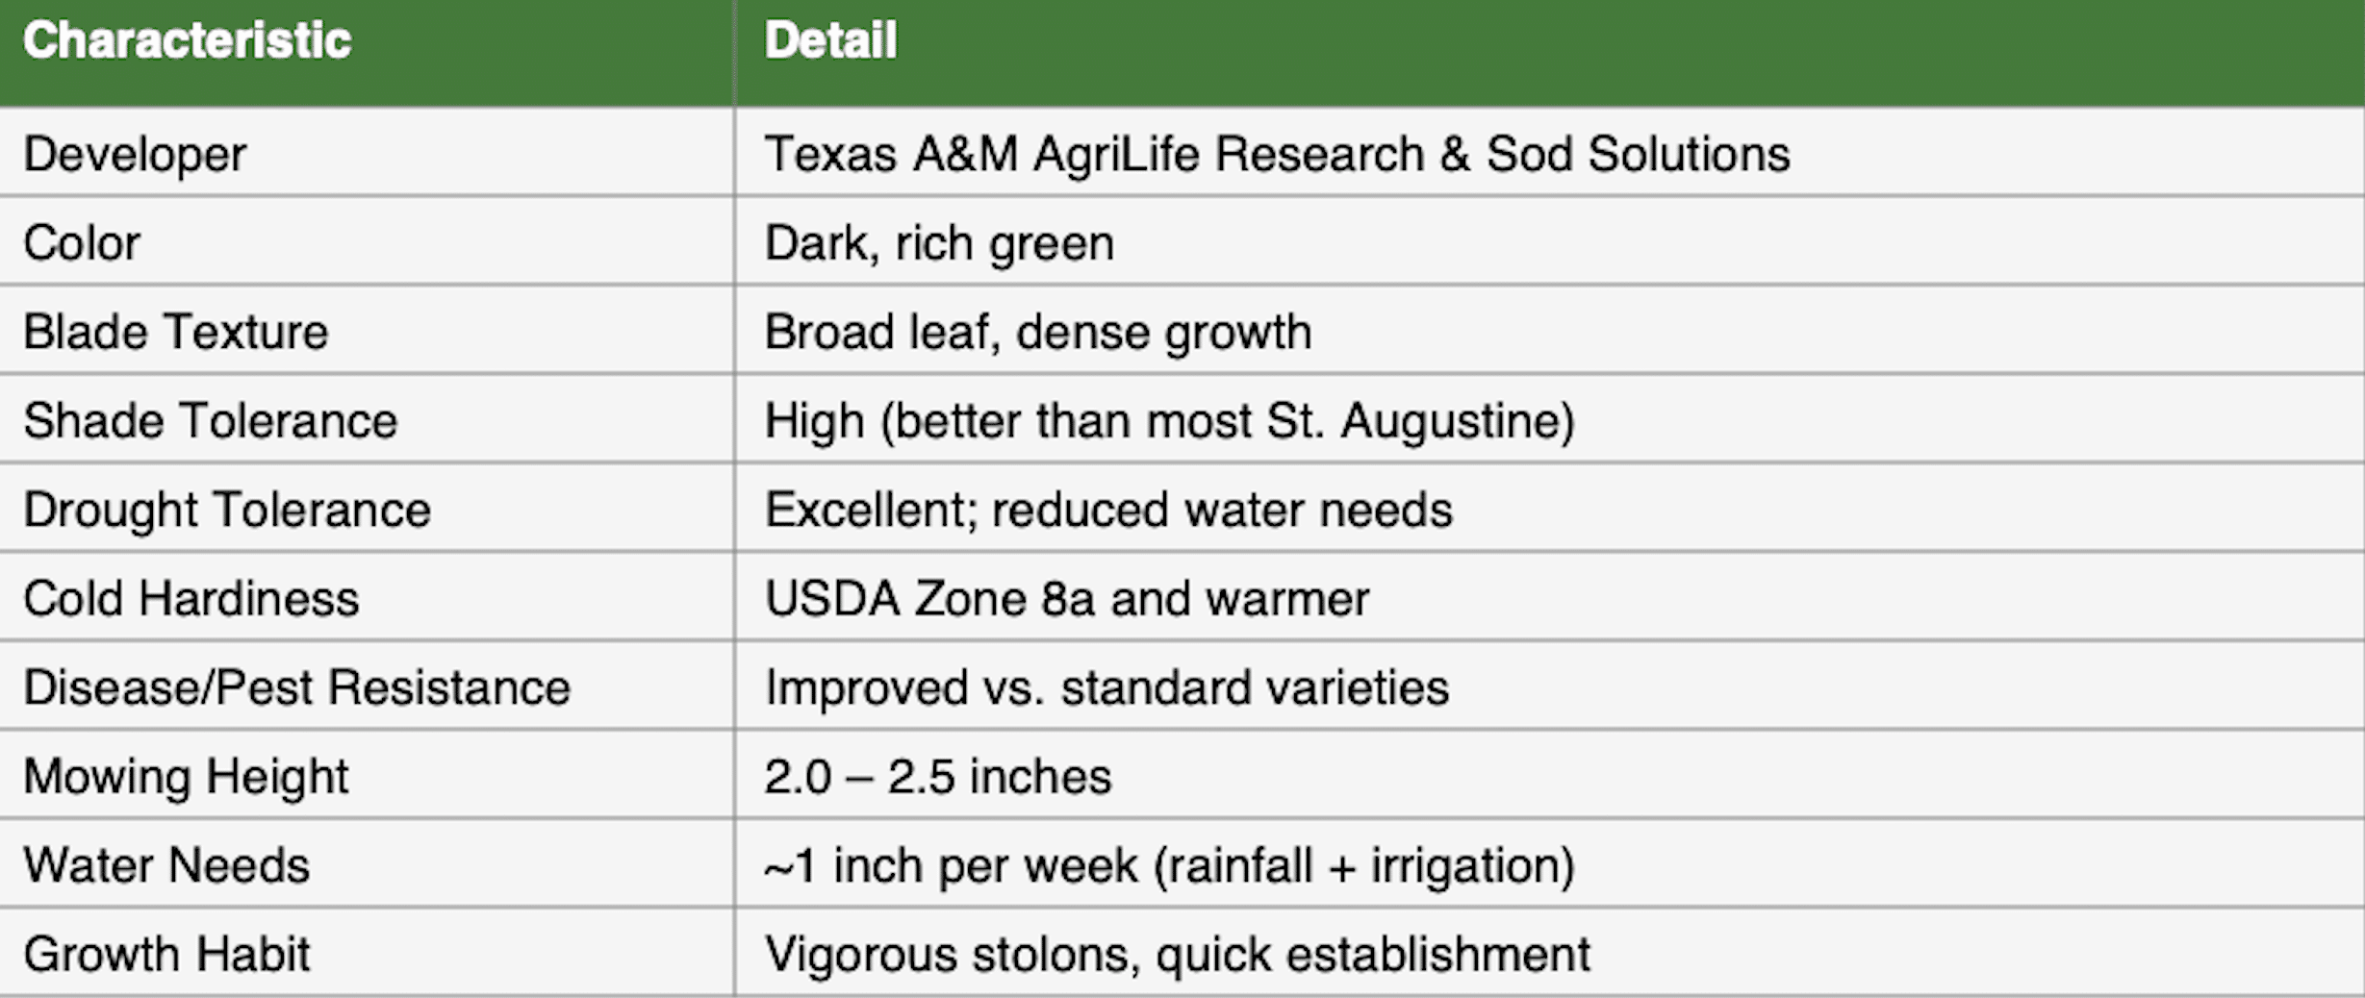This screenshot has width=2365, height=998.
Task: Click the "High (better than most St. Augustine)" cell
Action: coord(1169,420)
